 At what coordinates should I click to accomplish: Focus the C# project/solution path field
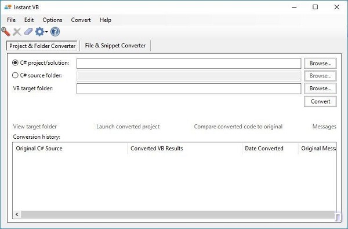[189, 64]
